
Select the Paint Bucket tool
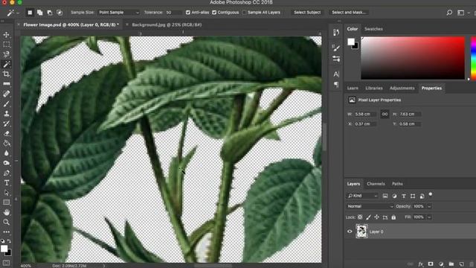[6, 144]
